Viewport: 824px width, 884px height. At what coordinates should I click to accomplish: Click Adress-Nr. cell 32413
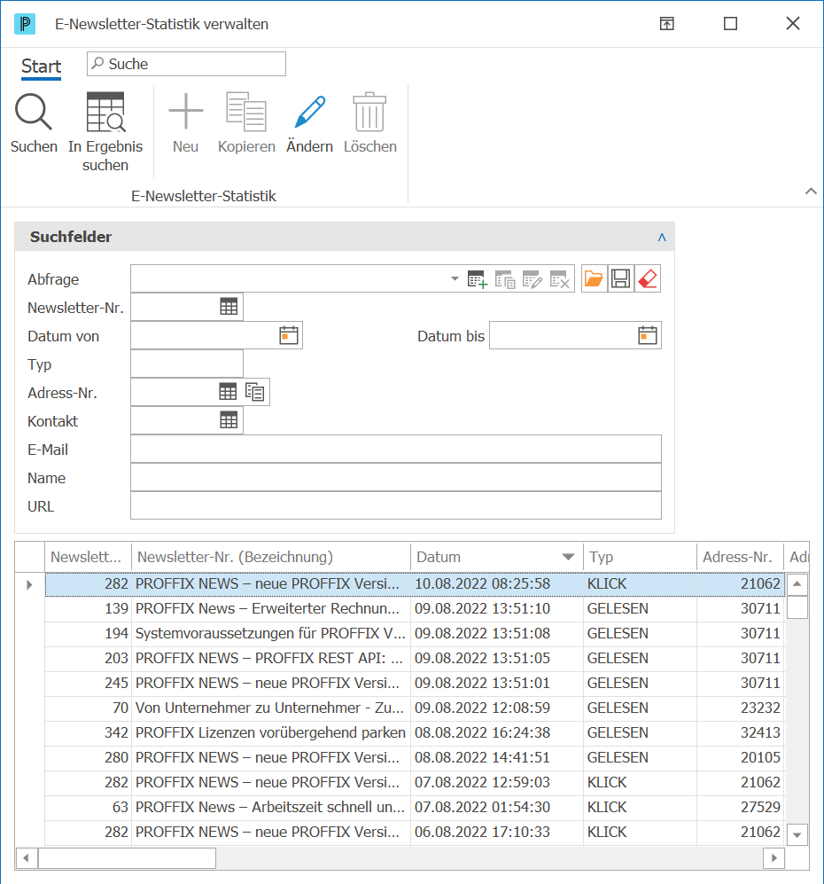pos(740,733)
